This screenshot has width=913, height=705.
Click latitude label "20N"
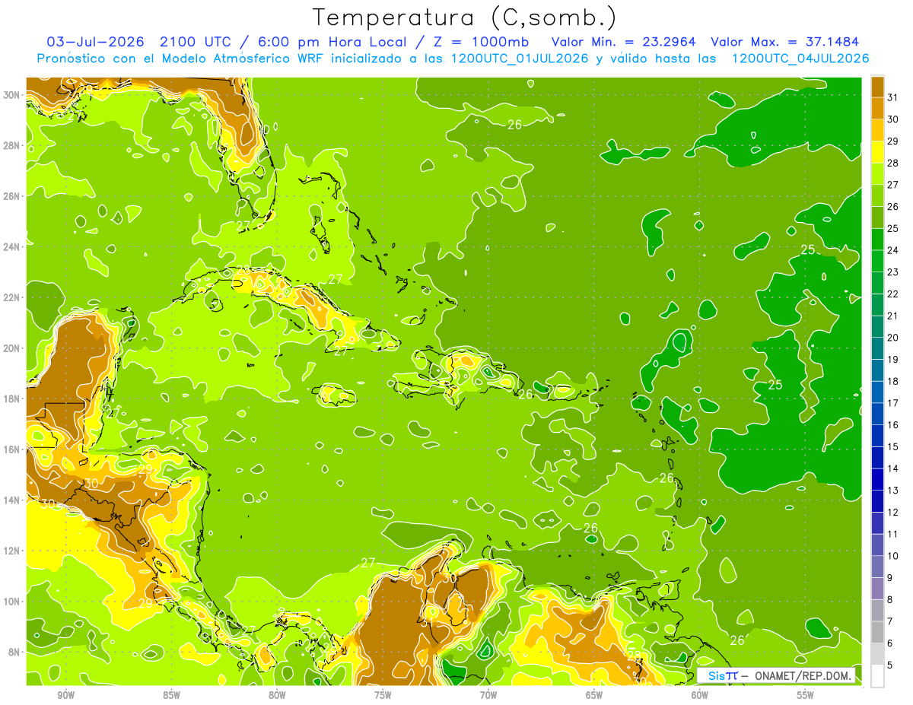coord(12,348)
